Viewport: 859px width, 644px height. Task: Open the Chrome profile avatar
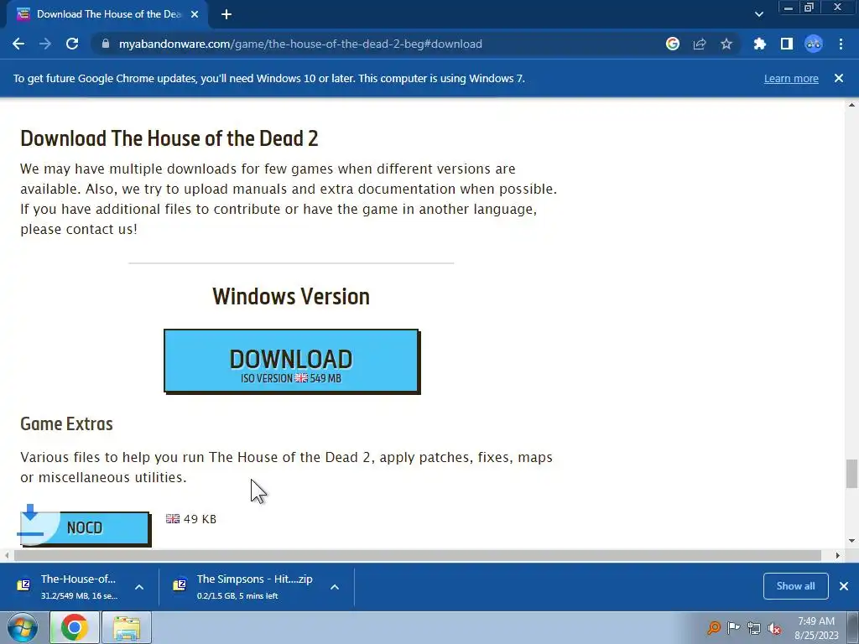(x=814, y=44)
